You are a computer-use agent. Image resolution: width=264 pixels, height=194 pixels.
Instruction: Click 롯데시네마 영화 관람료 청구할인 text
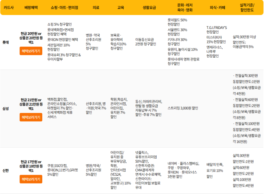coord(183,61)
